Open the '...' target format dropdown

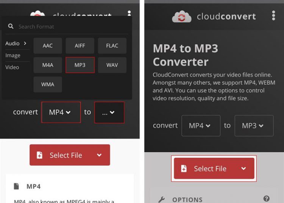109,112
